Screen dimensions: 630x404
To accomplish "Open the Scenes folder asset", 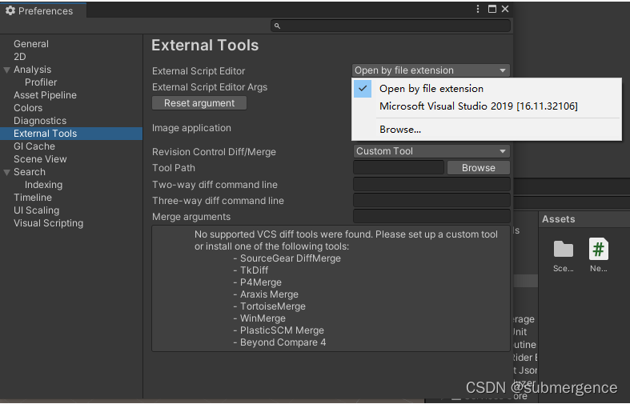I will click(x=564, y=250).
